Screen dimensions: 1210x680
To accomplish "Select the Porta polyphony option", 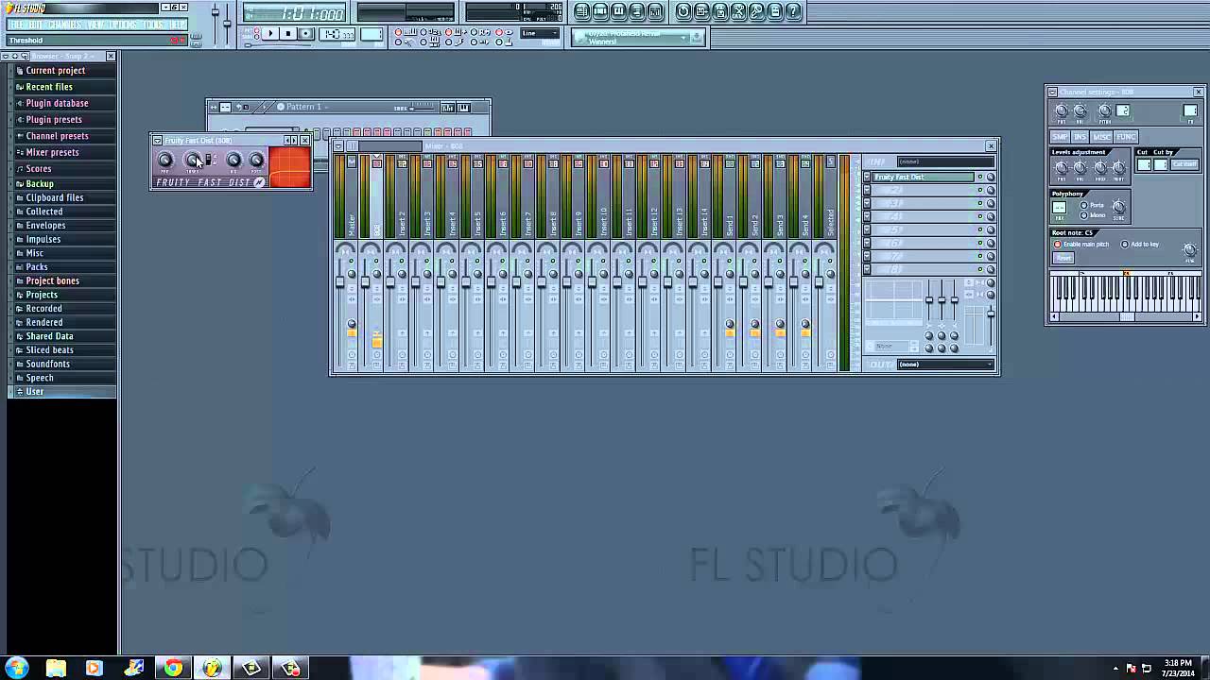I will click(1083, 206).
